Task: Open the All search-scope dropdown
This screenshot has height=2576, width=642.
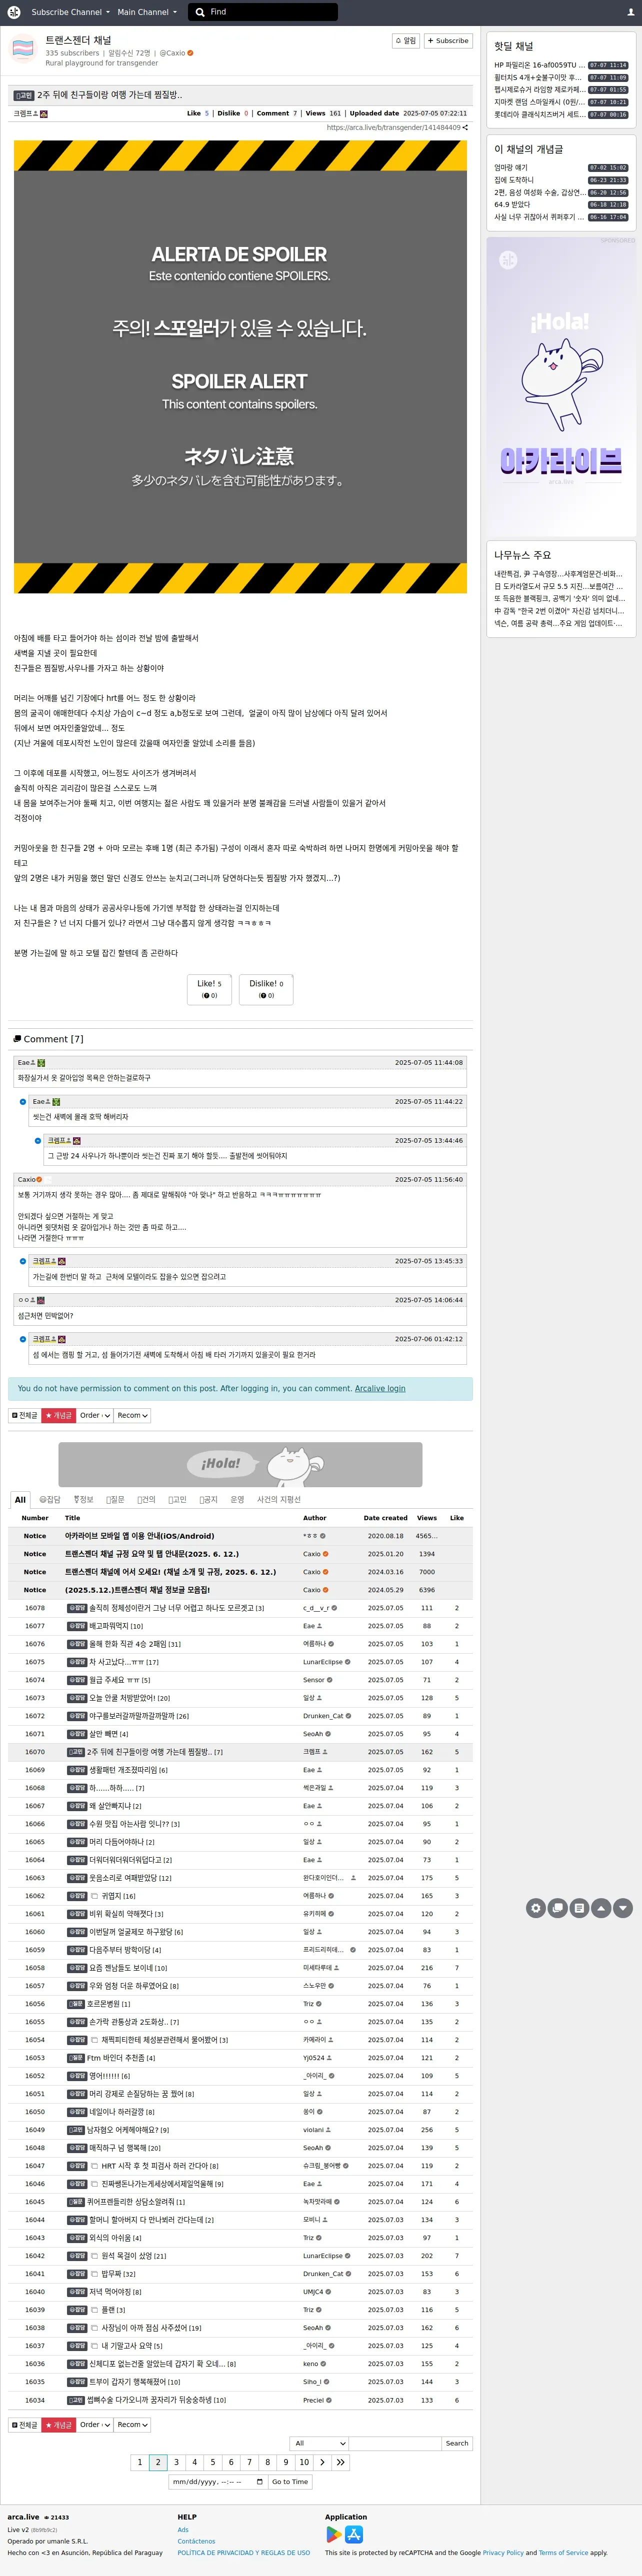Action: (319, 2443)
